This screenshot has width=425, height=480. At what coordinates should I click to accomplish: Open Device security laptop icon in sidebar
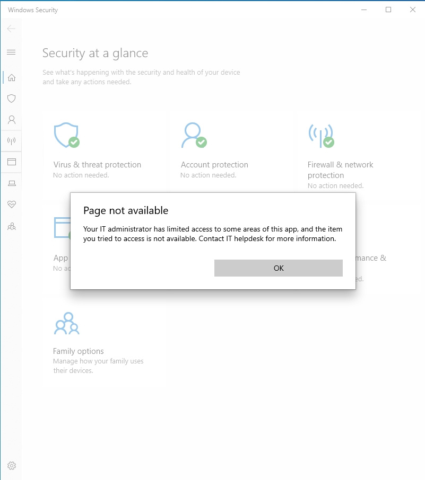[12, 183]
